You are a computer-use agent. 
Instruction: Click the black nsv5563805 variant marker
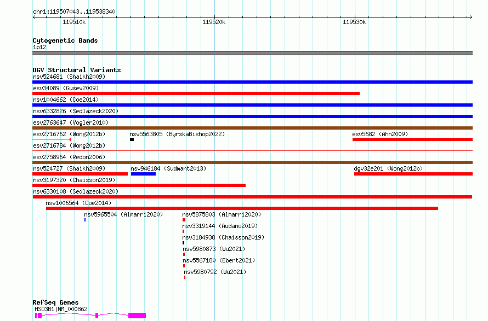(x=132, y=139)
